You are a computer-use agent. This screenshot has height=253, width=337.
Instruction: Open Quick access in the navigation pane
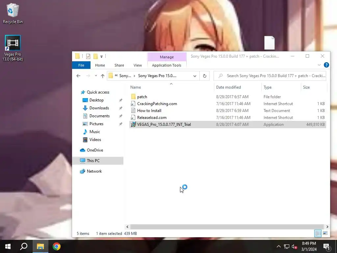98,92
